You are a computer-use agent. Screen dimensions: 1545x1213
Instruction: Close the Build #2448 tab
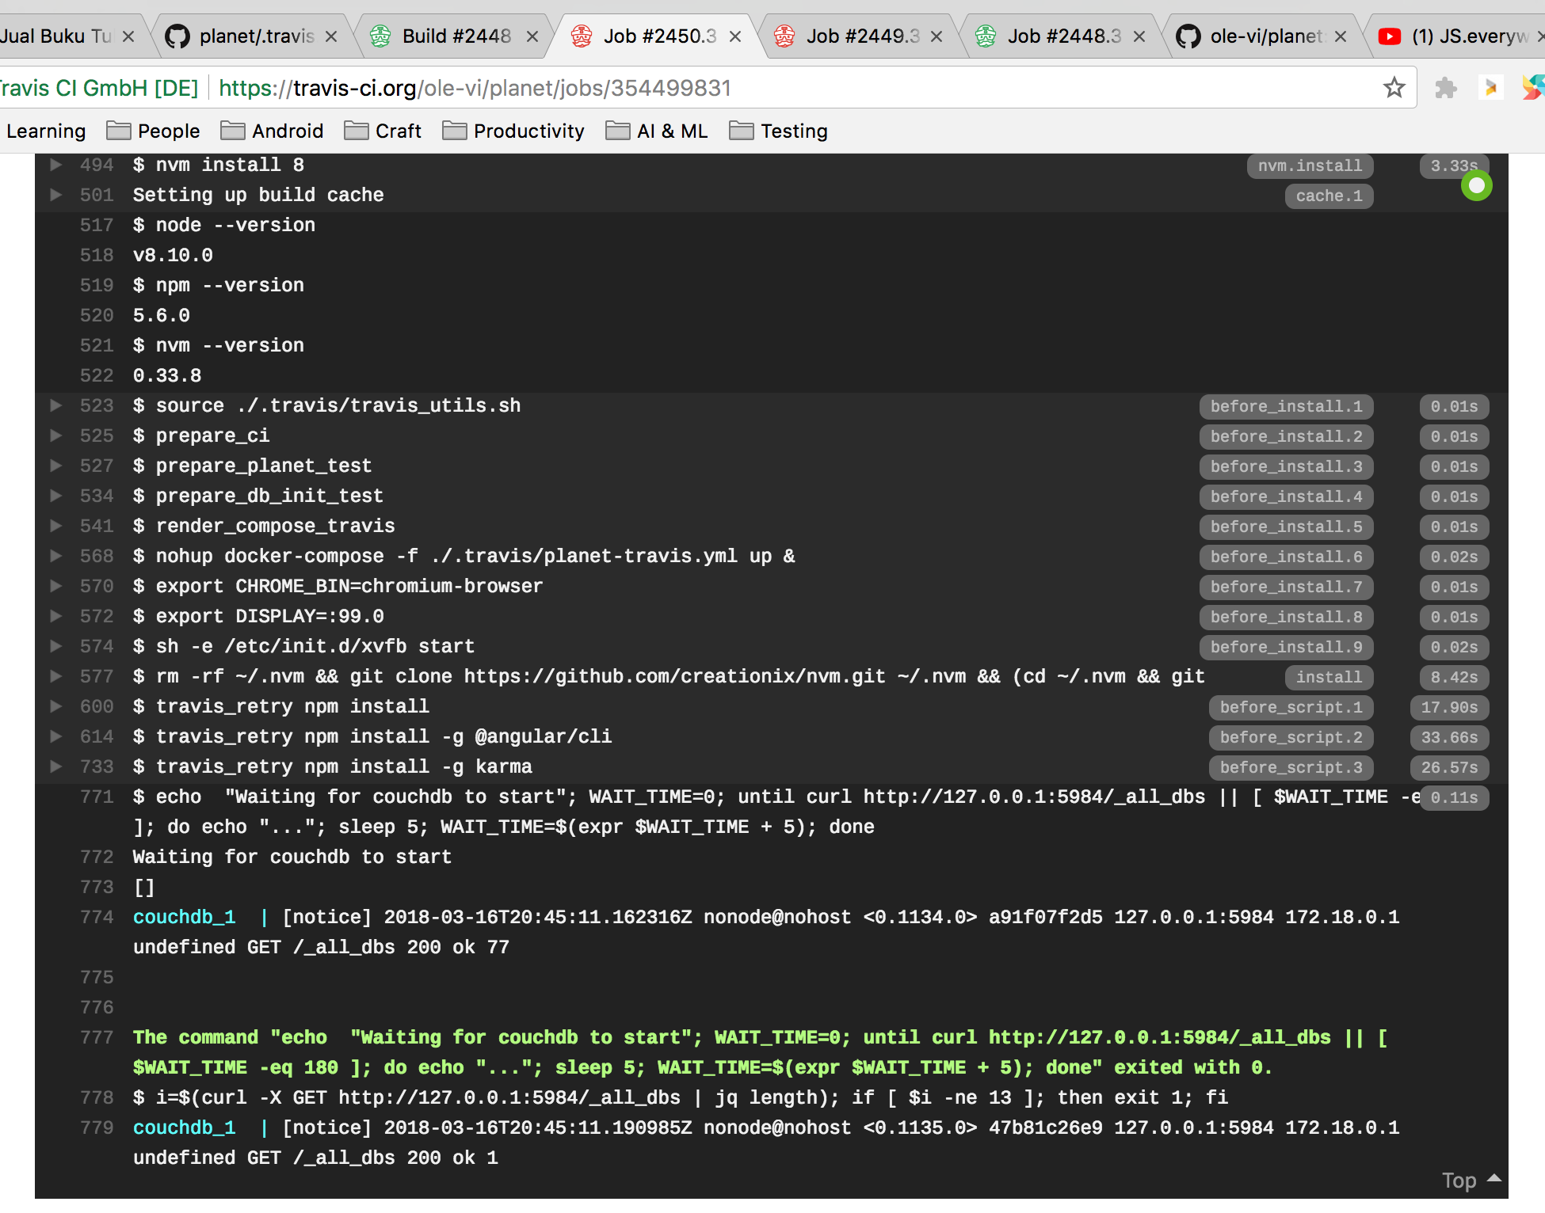[532, 36]
